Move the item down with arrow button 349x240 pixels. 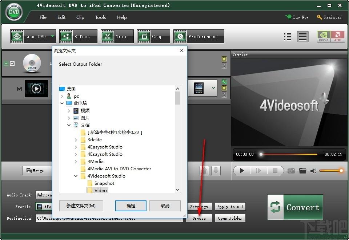(216, 171)
